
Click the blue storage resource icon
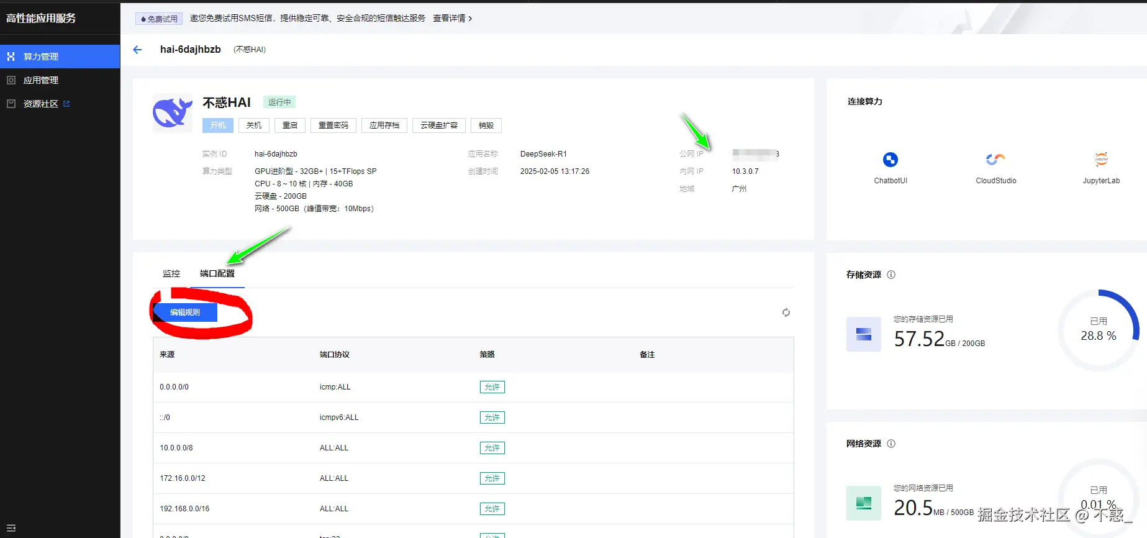[864, 334]
